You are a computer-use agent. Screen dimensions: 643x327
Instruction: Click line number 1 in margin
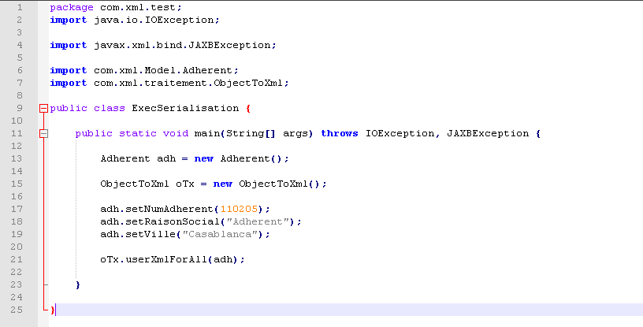[x=20, y=7]
